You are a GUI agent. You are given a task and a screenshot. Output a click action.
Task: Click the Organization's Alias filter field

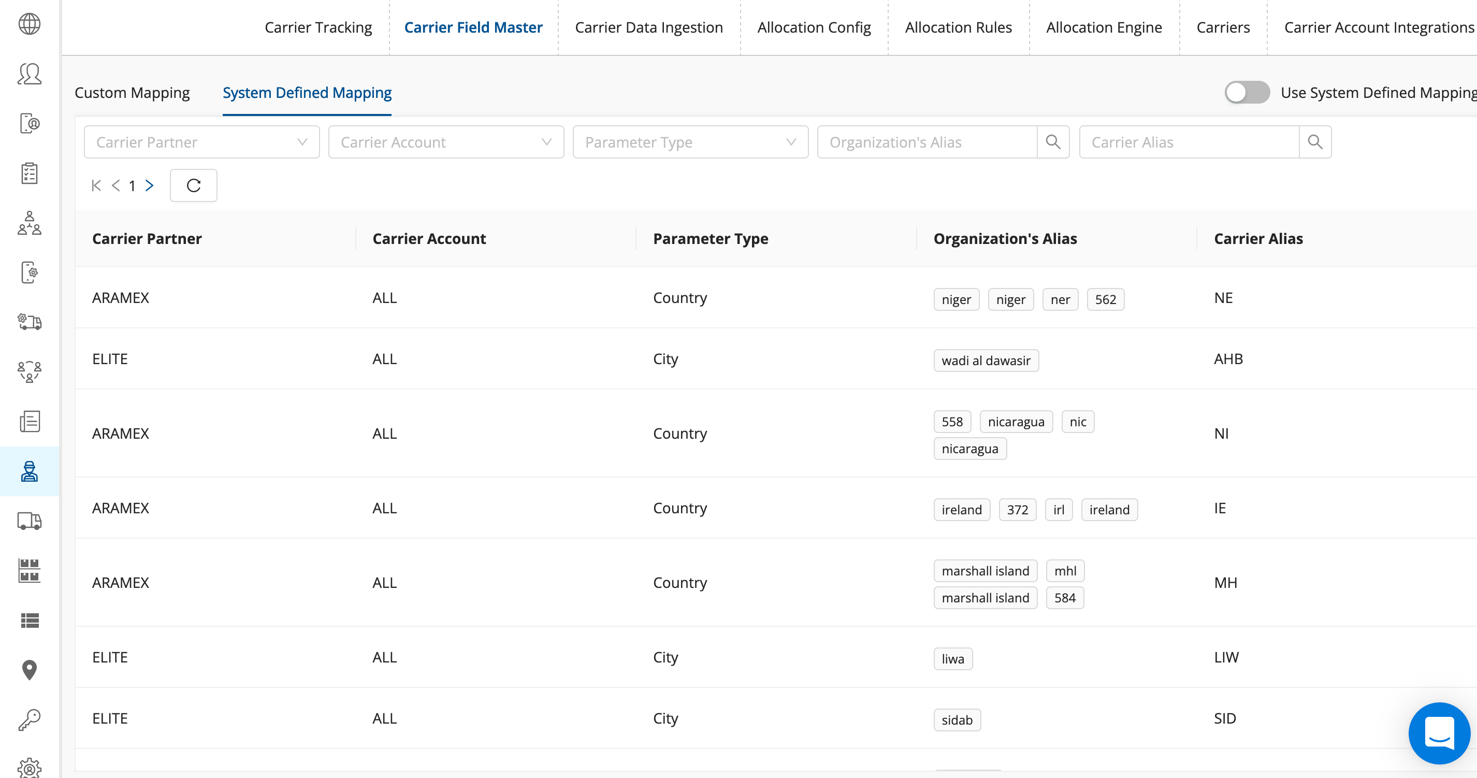click(926, 142)
